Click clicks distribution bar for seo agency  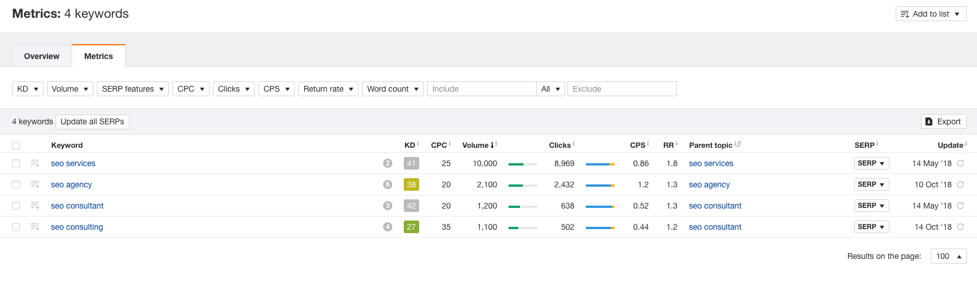(x=600, y=186)
